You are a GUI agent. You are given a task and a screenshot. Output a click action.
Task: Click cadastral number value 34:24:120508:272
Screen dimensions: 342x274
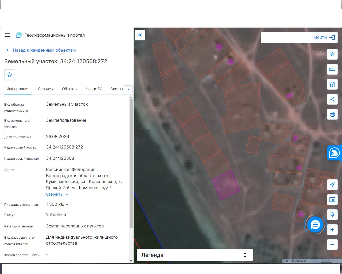point(64,147)
